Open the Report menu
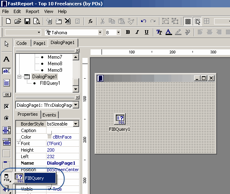 pyautogui.click(x=32, y=11)
